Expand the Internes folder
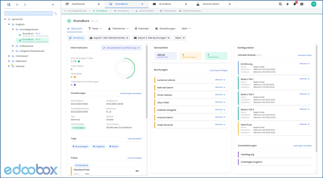Screen dimensions: 323x178 tap(9, 66)
